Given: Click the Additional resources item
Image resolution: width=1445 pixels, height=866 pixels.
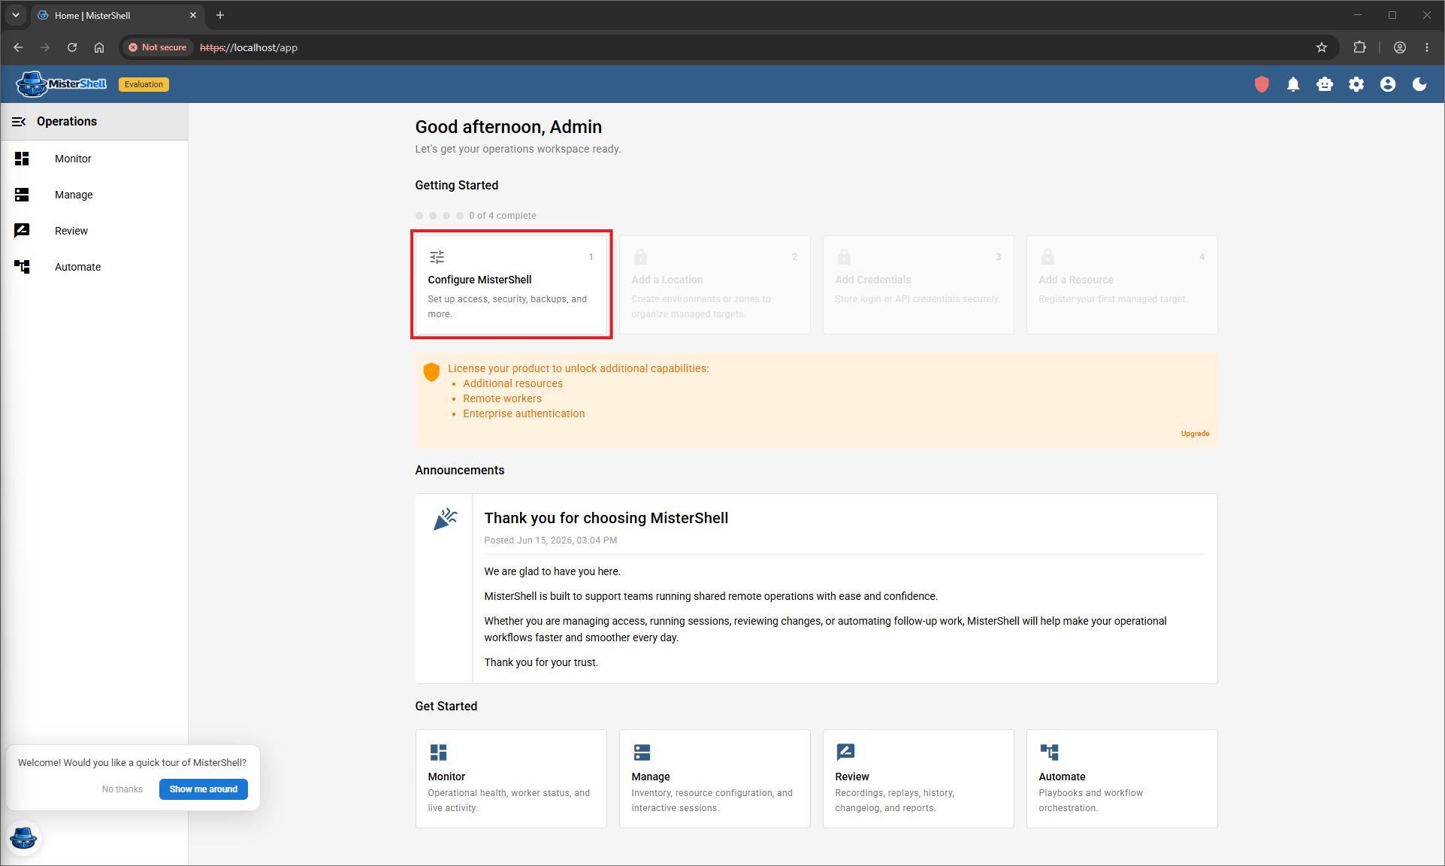Looking at the screenshot, I should pyautogui.click(x=512, y=383).
